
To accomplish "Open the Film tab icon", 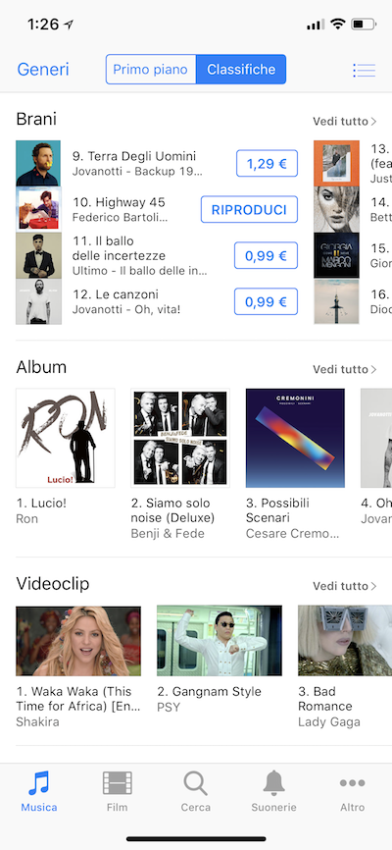I will point(117,783).
